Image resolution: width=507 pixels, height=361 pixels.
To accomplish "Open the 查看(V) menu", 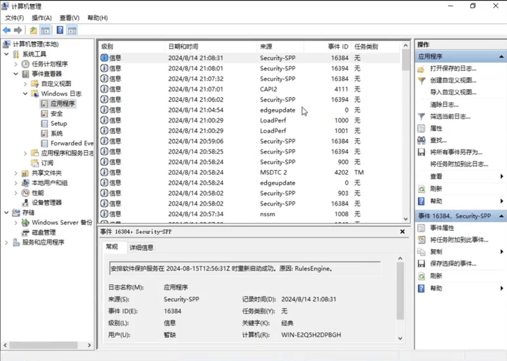I will pos(70,18).
